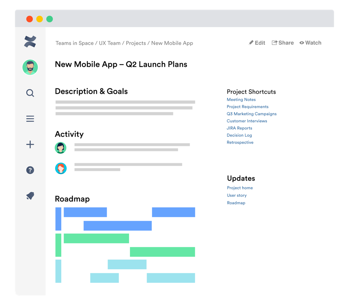Select the first blue roadmap bar

click(85, 212)
